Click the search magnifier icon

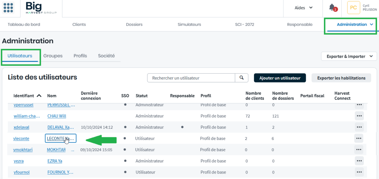point(241,78)
